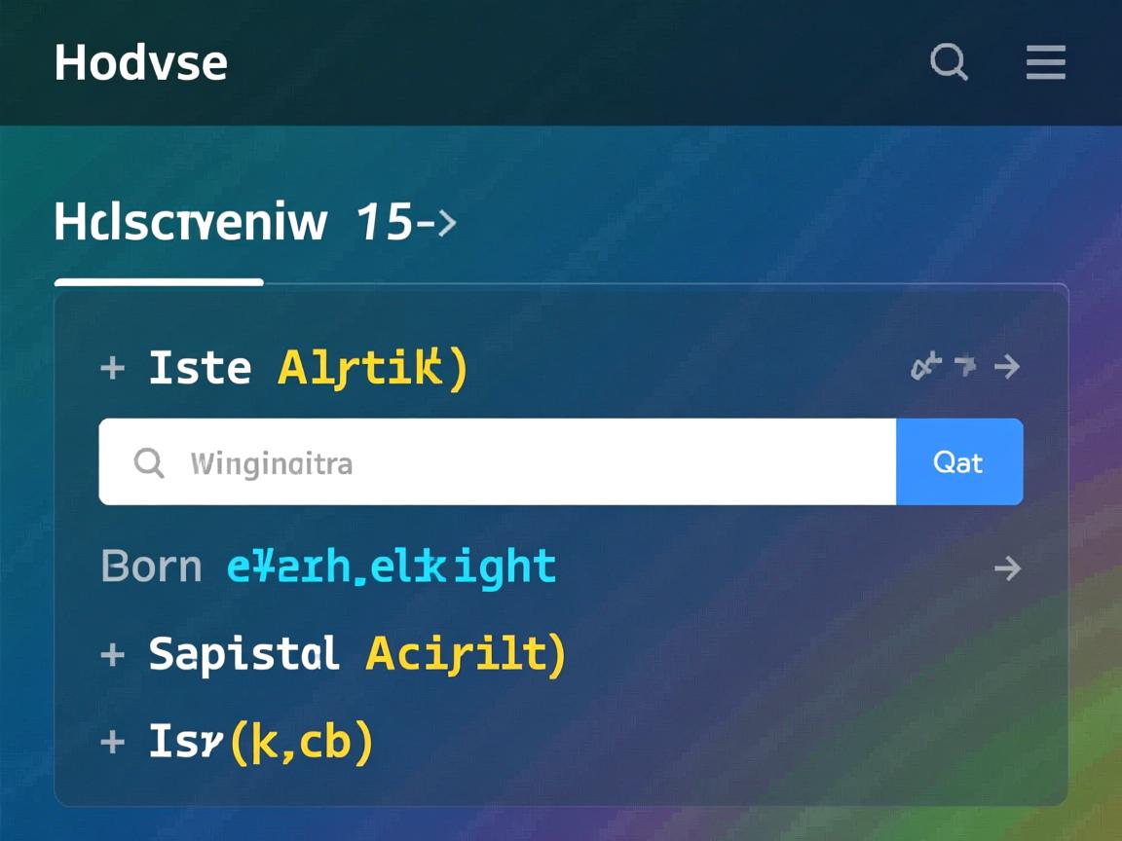Open the hamburger menu in the header
Image resolution: width=1122 pixels, height=841 pixels.
1045,62
